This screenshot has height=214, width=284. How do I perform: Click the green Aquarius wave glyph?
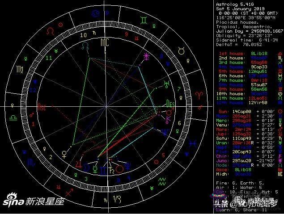[x=162, y=182]
